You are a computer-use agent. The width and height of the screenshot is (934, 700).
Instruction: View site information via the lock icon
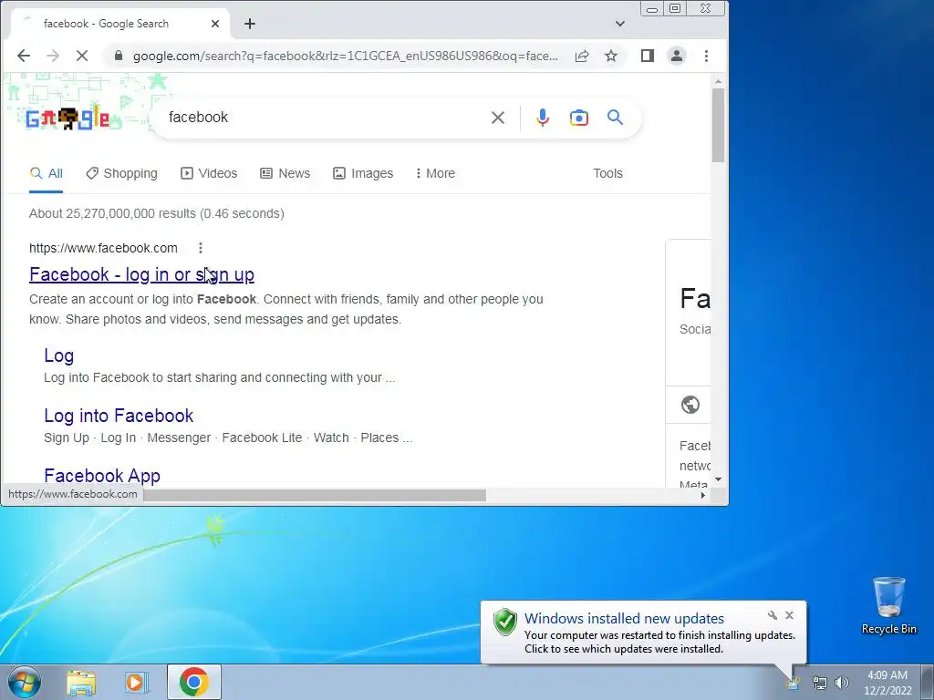coord(119,56)
